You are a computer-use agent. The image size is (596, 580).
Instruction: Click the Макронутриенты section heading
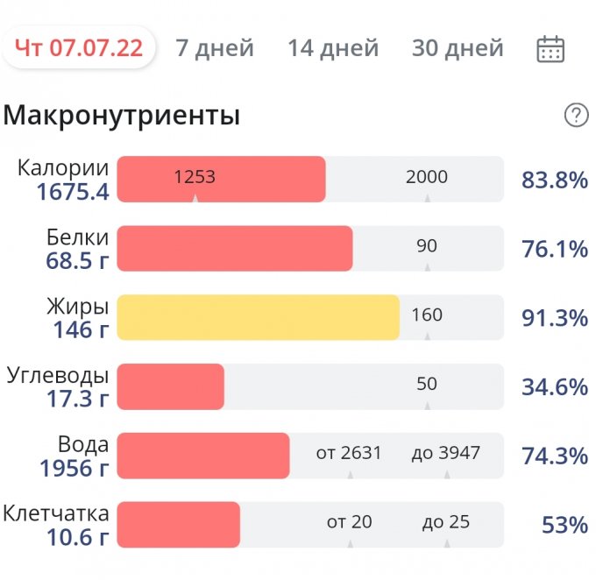pos(122,115)
